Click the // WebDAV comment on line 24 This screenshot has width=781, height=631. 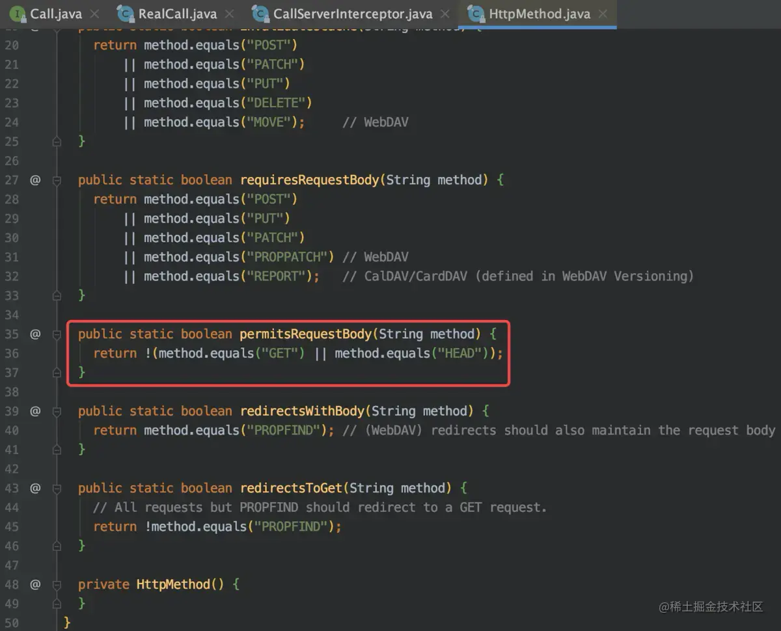coord(376,122)
